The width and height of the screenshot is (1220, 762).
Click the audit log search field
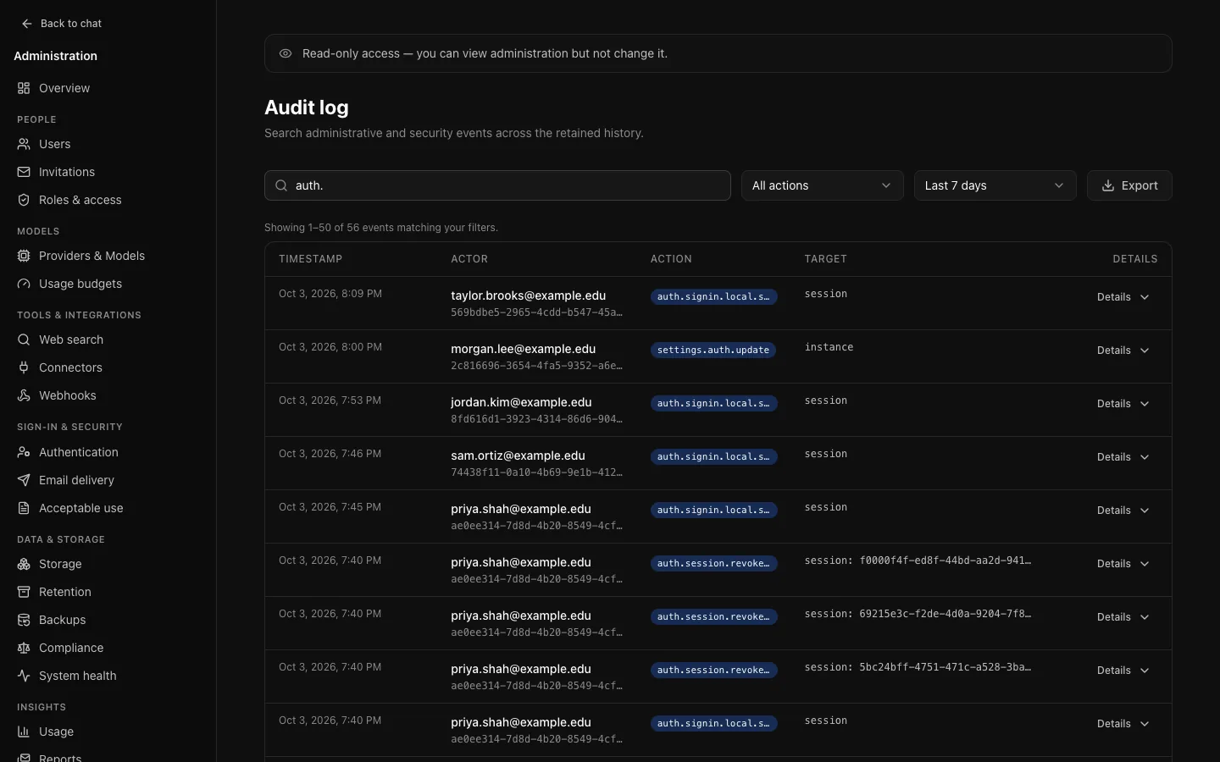(x=497, y=185)
